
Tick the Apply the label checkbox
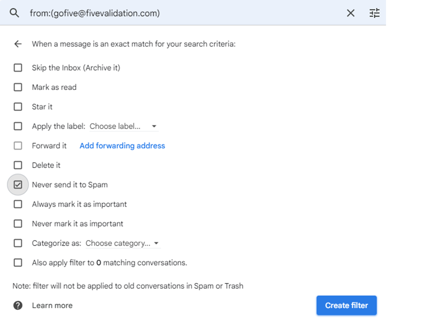coord(18,126)
